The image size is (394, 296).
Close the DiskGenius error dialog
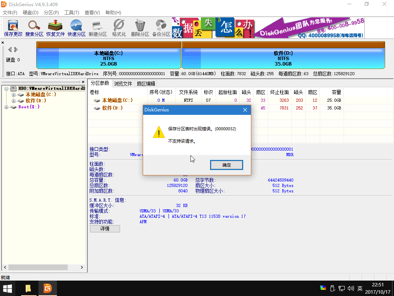click(245, 110)
